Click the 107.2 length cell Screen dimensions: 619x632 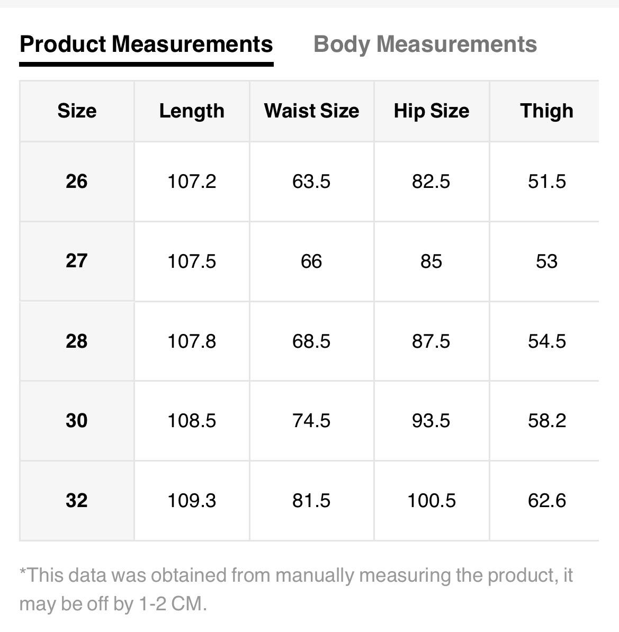(x=192, y=182)
